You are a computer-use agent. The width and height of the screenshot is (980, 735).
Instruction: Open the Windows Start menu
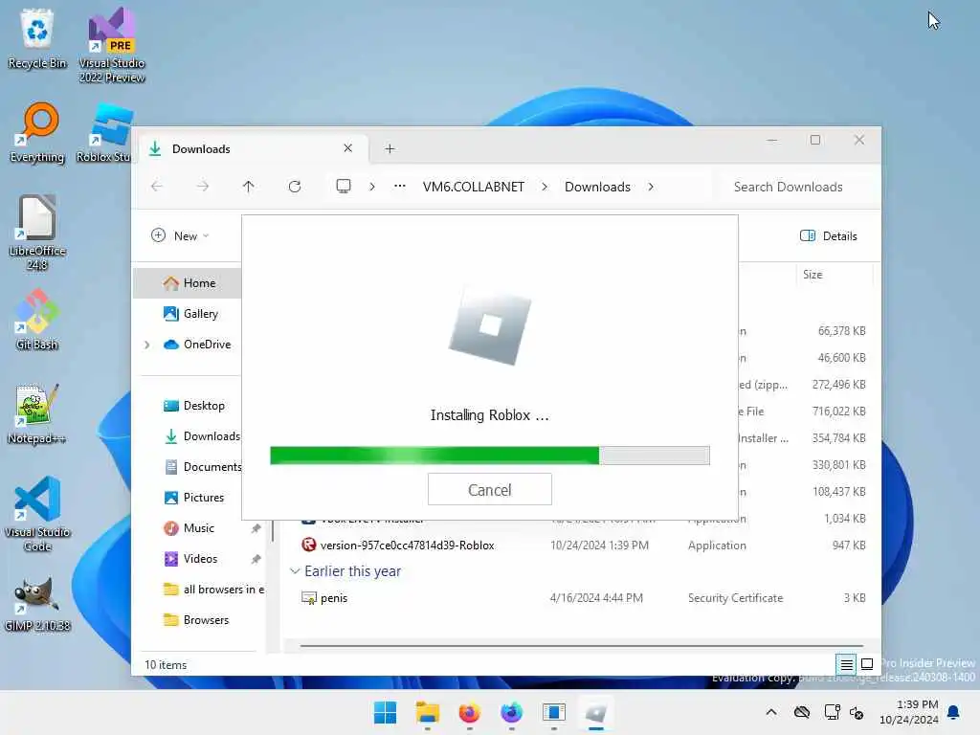pos(385,712)
